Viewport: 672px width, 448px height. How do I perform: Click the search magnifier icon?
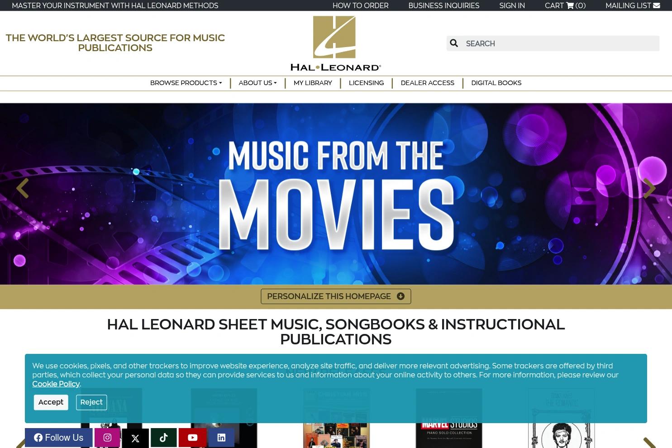[454, 43]
